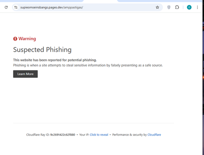Click the red Warning label text
Viewport: 204px width, 155px height.
pyautogui.click(x=27, y=39)
